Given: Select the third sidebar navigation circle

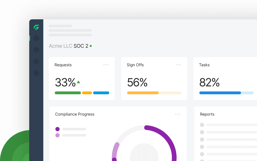Looking at the screenshot, I should pos(36,61).
